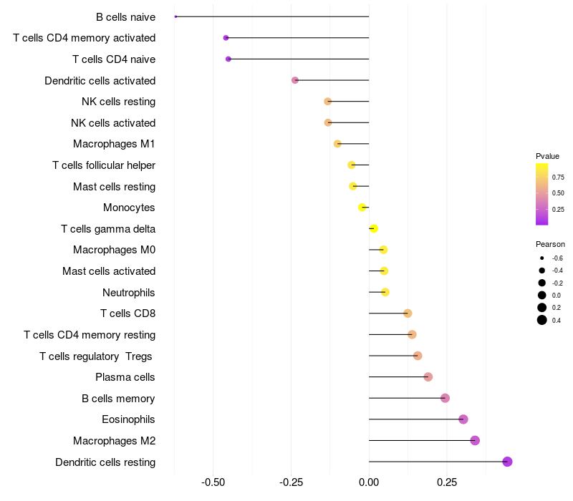573x501 pixels.
Task: Select the T cells CD4 naive dot
Action: tap(228, 59)
